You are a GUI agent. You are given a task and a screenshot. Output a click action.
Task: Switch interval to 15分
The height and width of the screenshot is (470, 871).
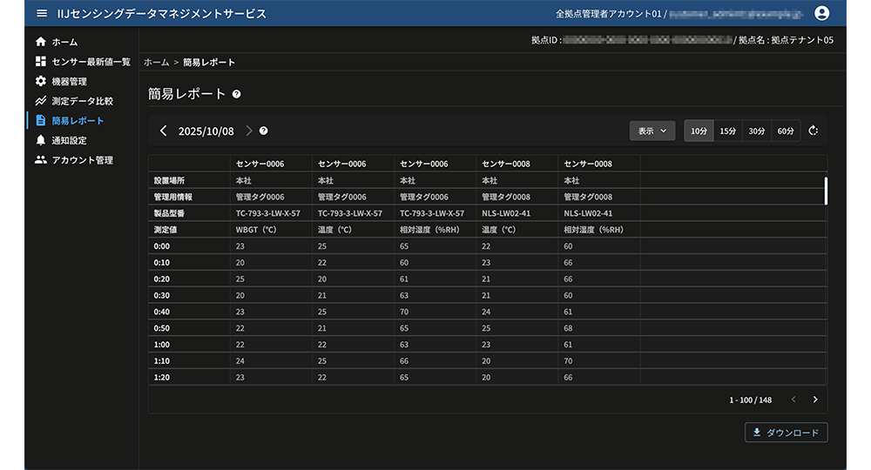pos(727,131)
